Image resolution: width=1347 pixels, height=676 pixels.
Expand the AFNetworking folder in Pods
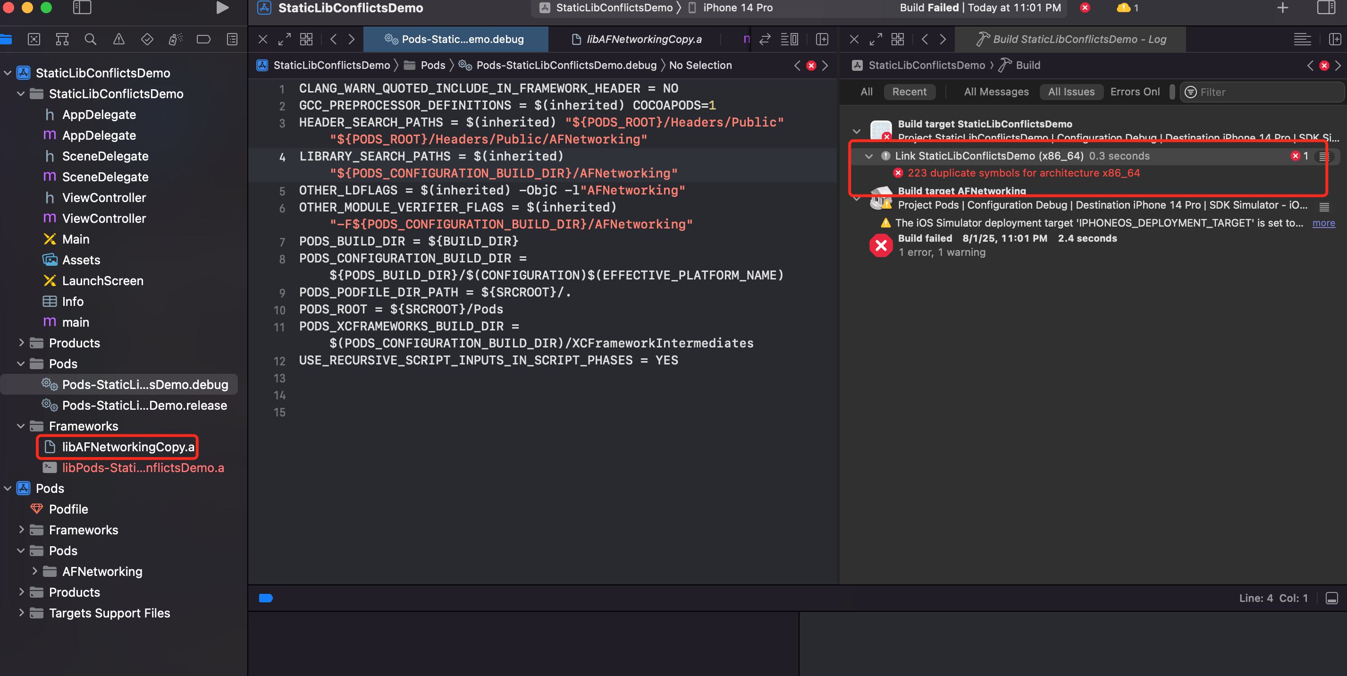pyautogui.click(x=34, y=571)
